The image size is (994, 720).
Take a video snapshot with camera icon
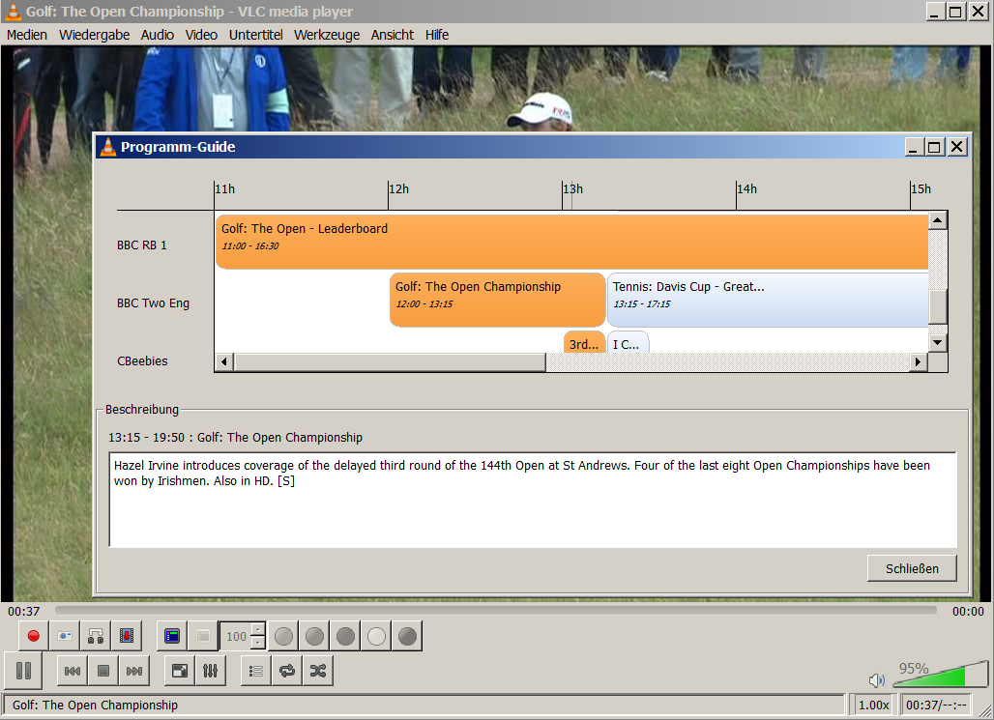point(65,636)
